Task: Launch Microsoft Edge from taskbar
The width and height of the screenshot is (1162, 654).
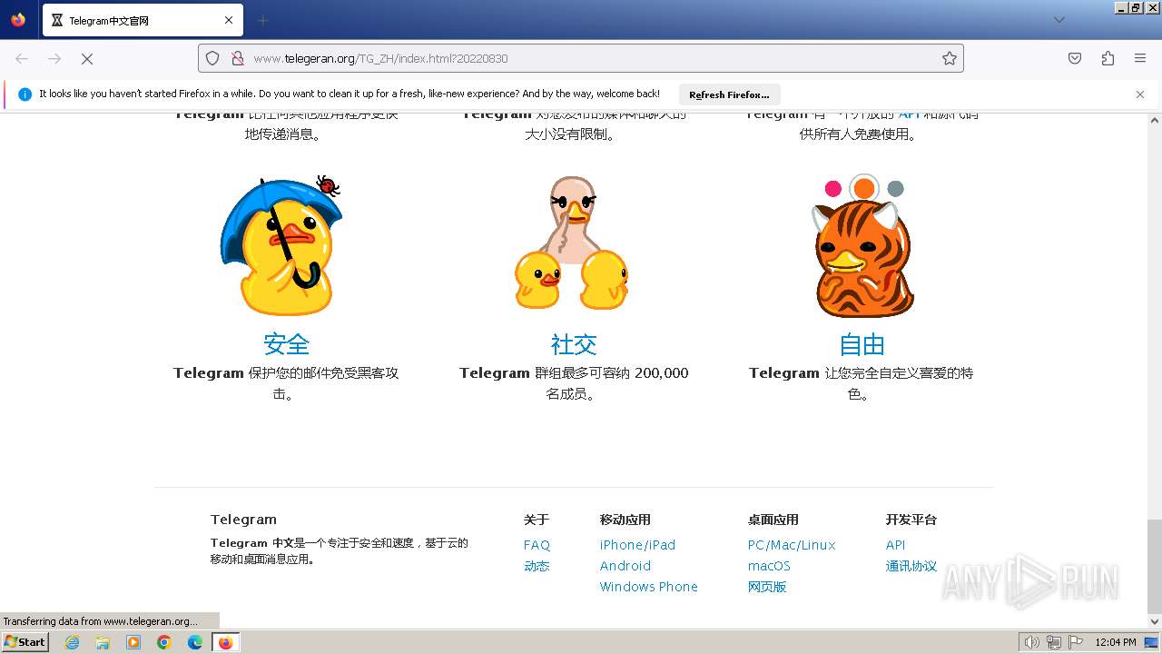Action: 195,642
